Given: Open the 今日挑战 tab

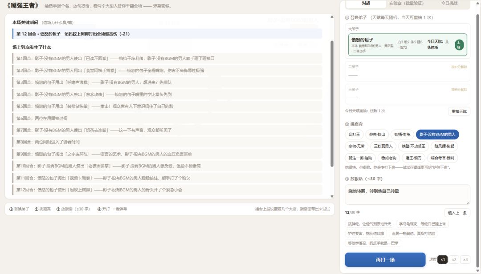Looking at the screenshot, I should click(449, 4).
